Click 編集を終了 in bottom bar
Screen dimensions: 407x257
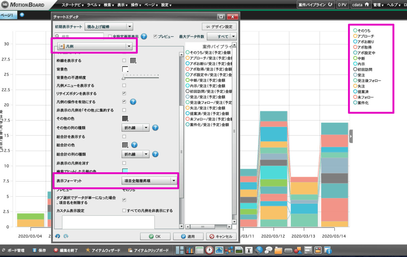[x=66, y=251]
